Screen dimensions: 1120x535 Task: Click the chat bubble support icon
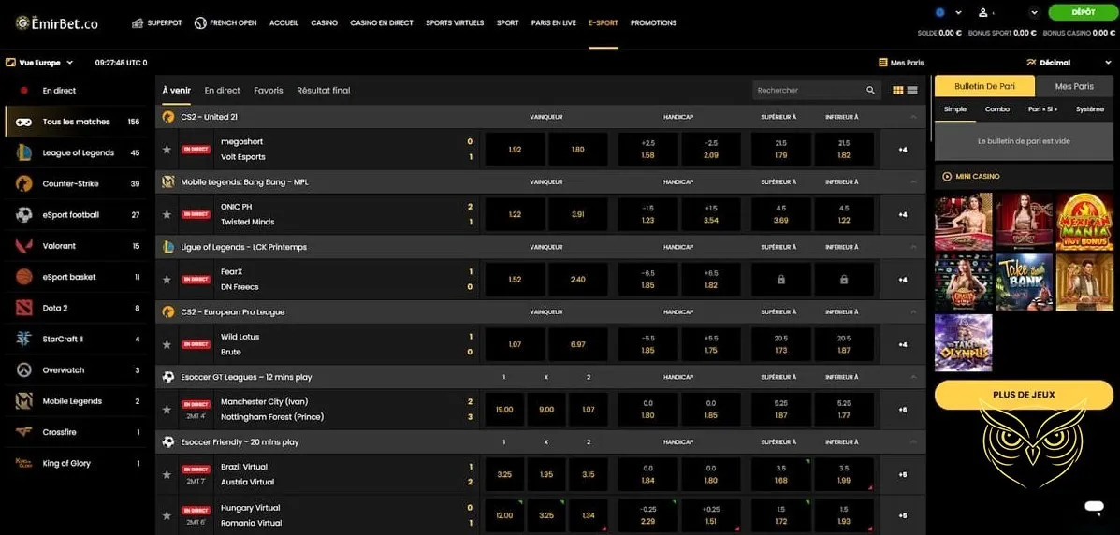(x=1094, y=507)
